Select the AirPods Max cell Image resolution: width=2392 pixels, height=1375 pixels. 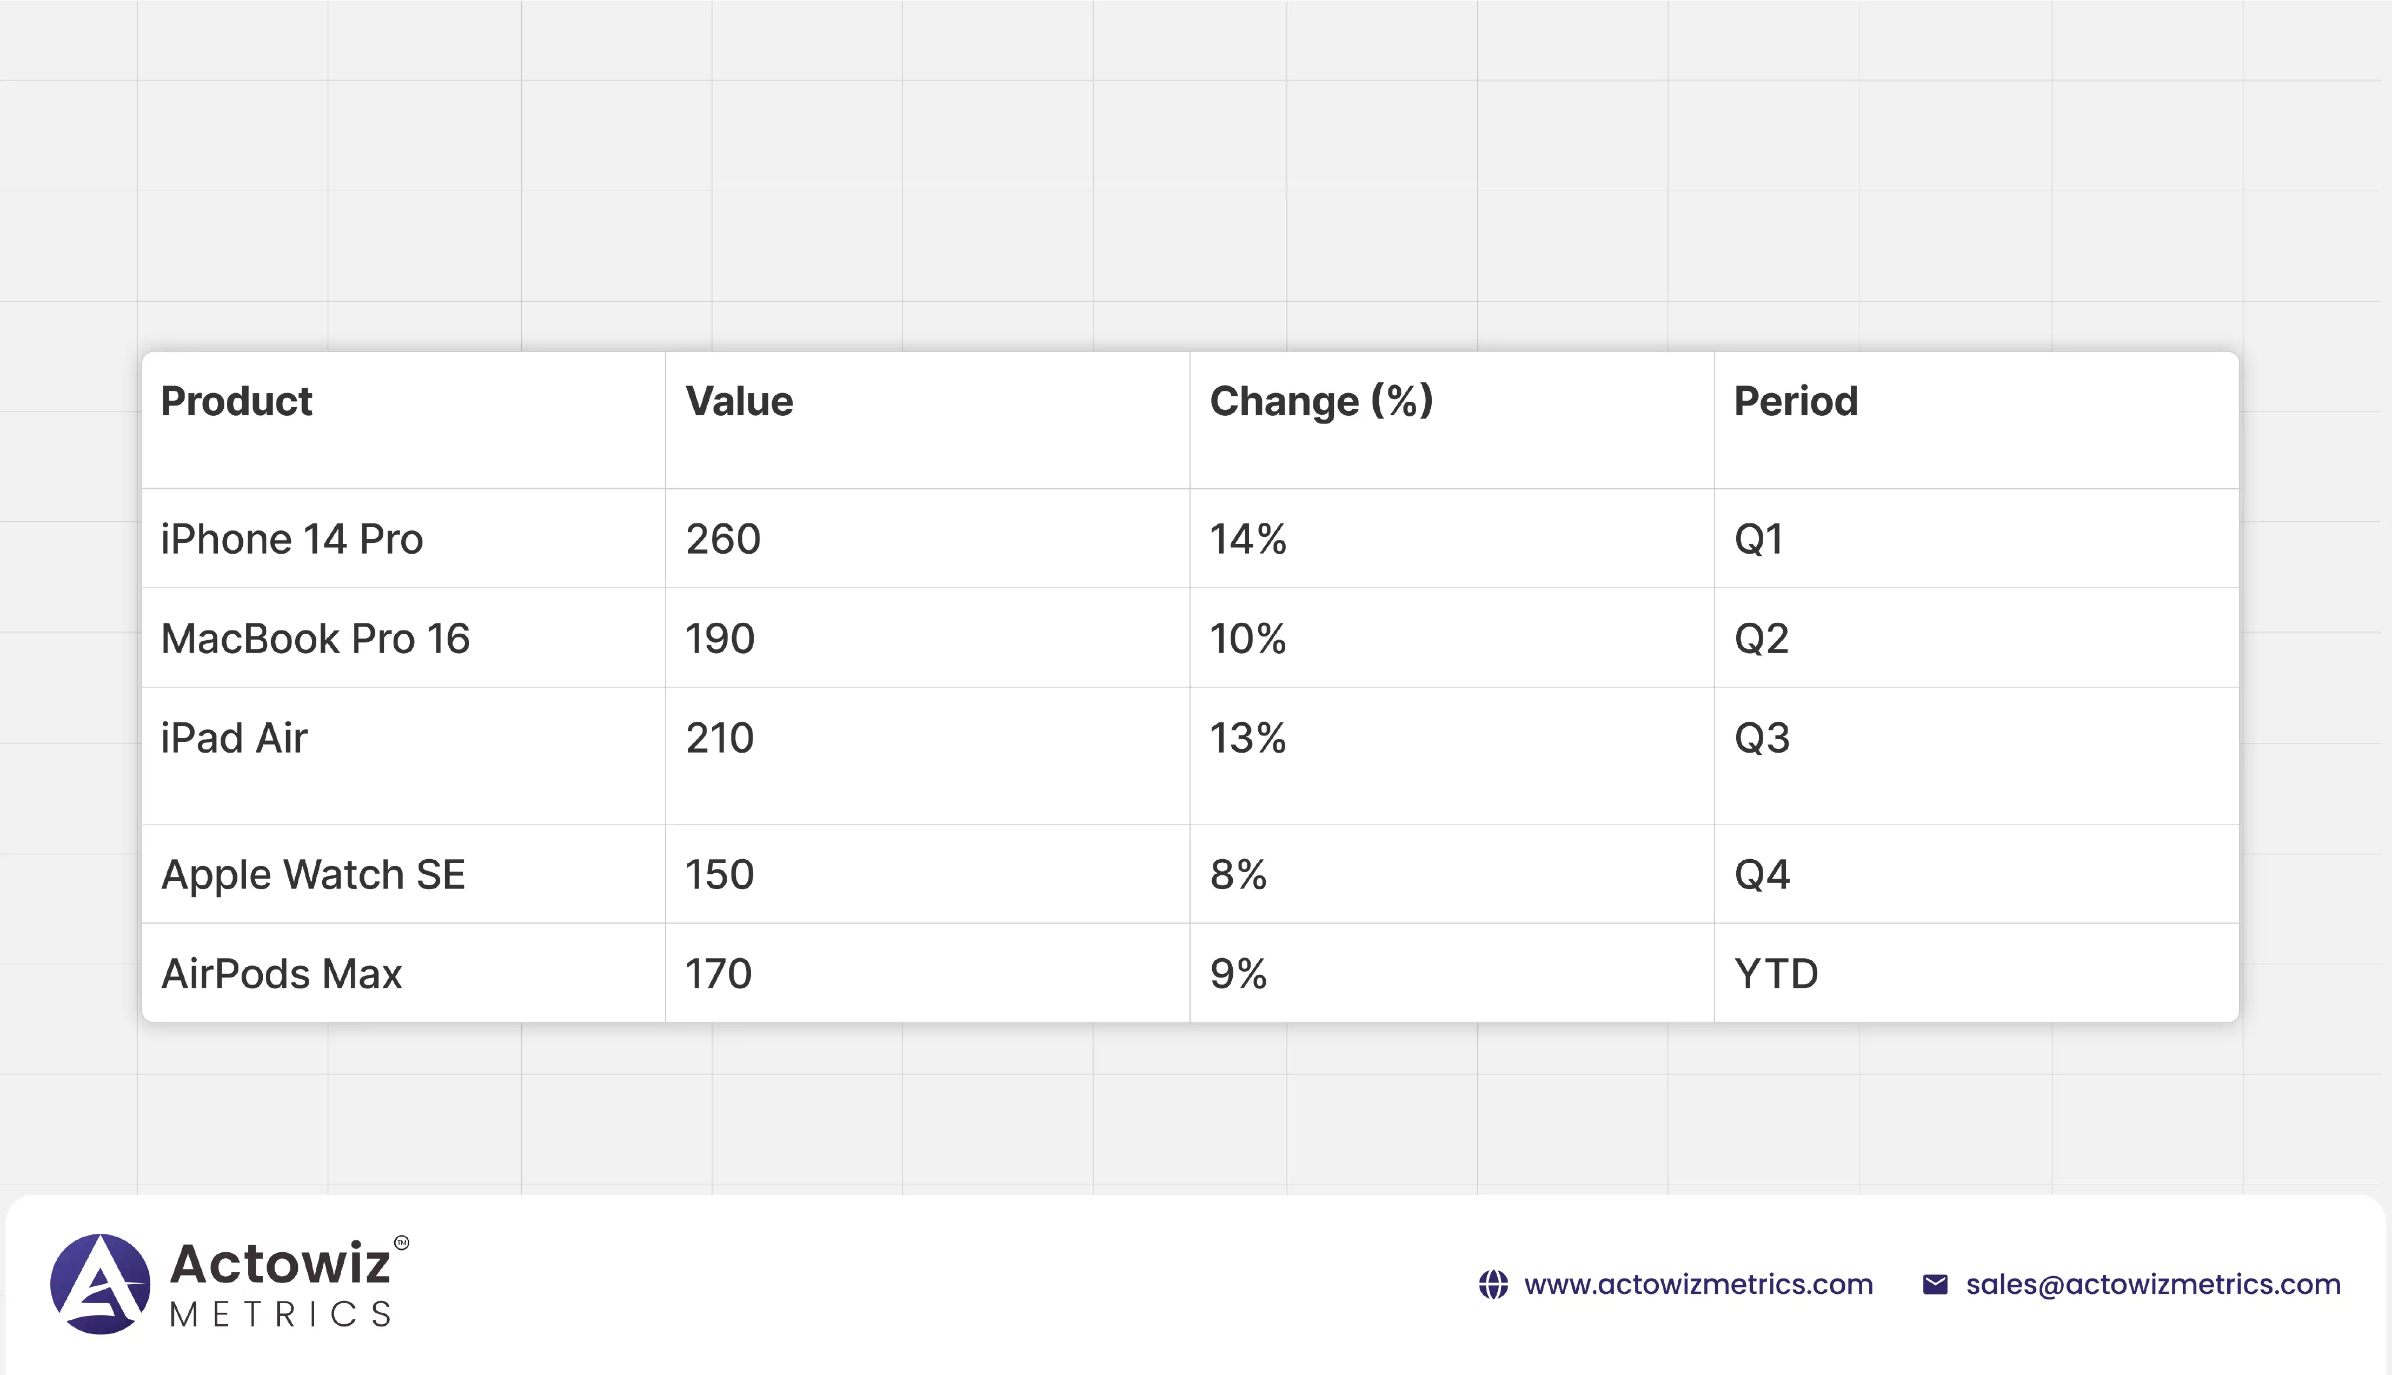pos(281,974)
